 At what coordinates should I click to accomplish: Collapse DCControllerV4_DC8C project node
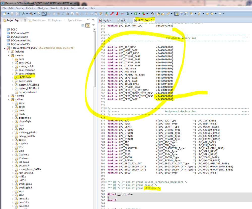point(5,48)
